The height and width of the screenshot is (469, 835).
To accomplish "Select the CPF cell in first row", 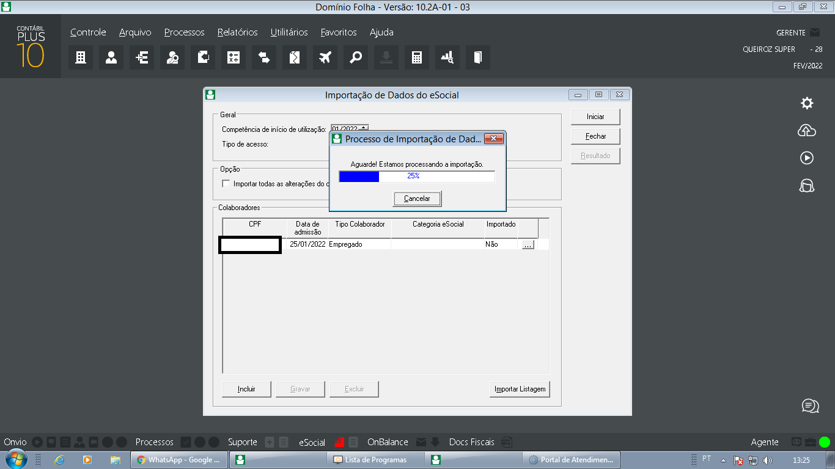I will pos(250,245).
